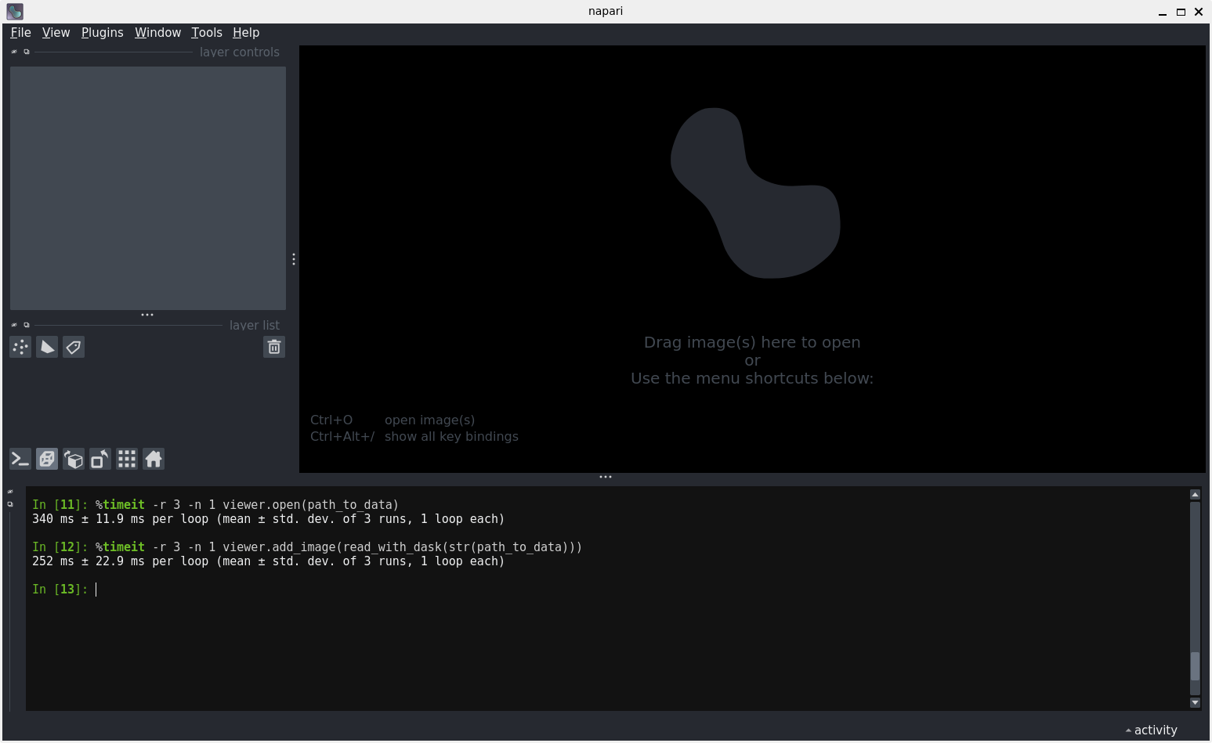
Task: Open the Window menu
Action: (x=157, y=32)
